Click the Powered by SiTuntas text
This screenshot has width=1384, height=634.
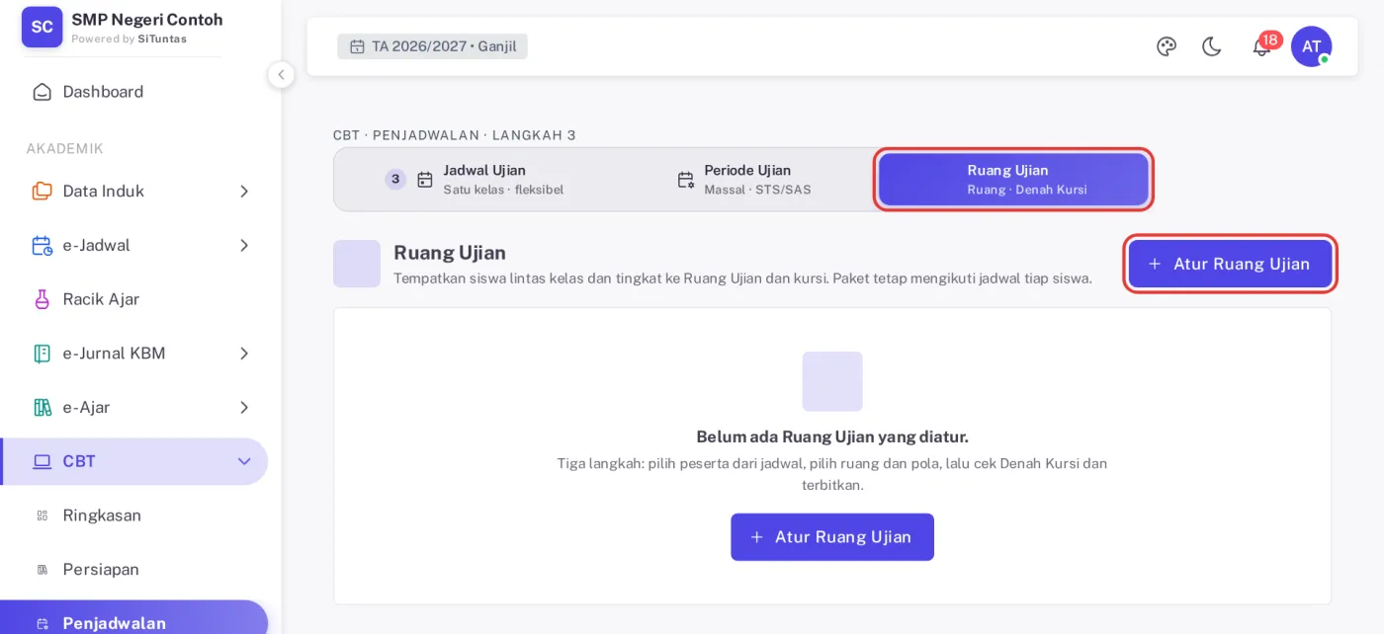[129, 40]
